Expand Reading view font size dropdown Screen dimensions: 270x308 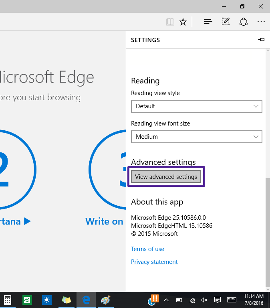coord(197,137)
